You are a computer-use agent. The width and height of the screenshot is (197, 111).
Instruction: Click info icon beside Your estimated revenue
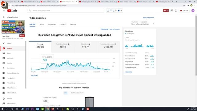pos(115,44)
